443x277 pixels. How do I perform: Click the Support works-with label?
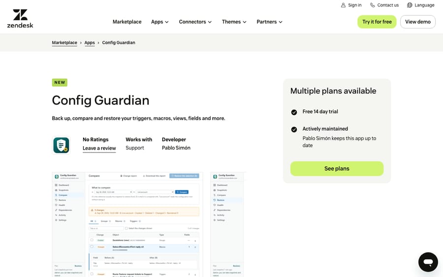[135, 148]
